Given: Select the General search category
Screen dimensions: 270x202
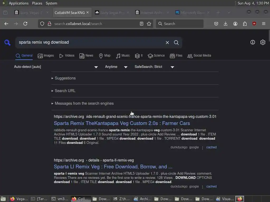Looking at the screenshot, I should pos(24,56).
